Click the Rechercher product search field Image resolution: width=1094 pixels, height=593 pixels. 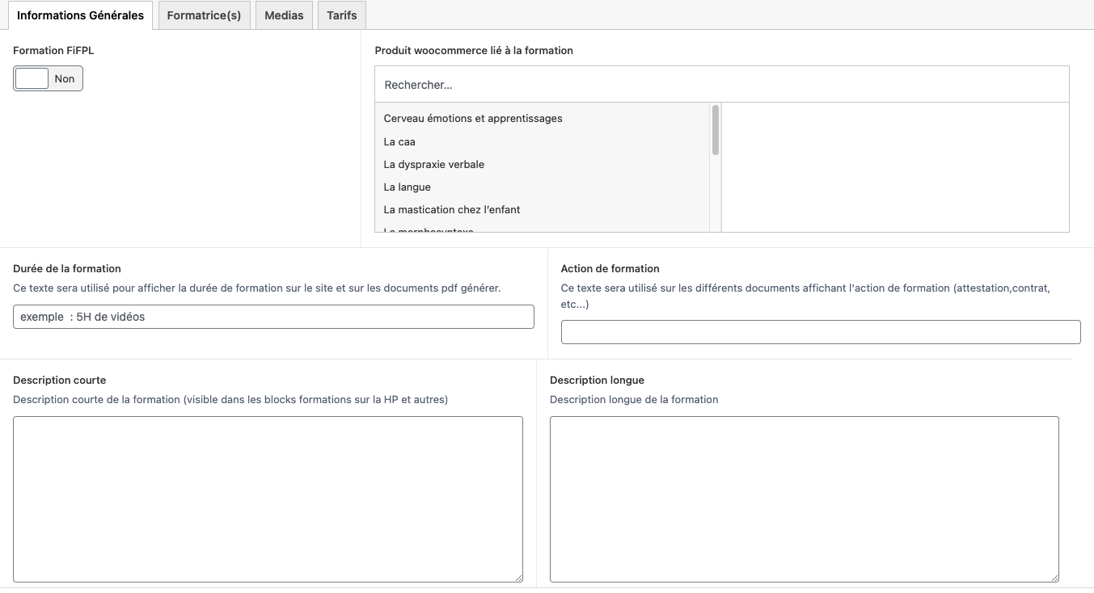(721, 85)
